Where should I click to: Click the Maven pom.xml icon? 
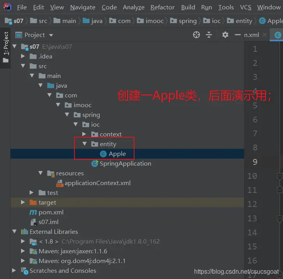(33, 212)
